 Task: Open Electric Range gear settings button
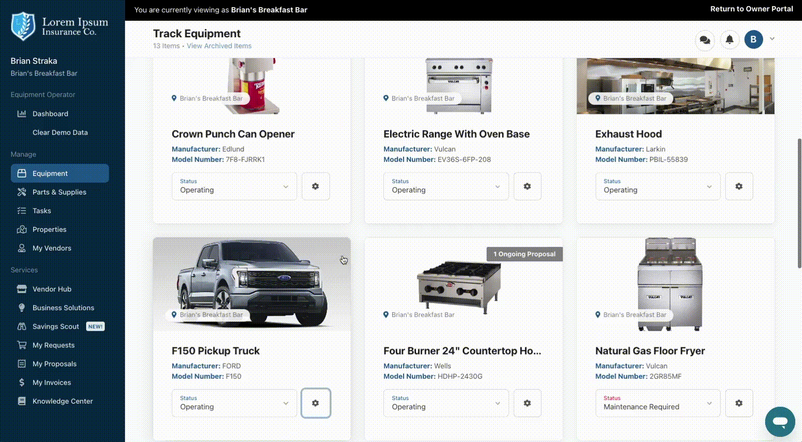tap(527, 186)
